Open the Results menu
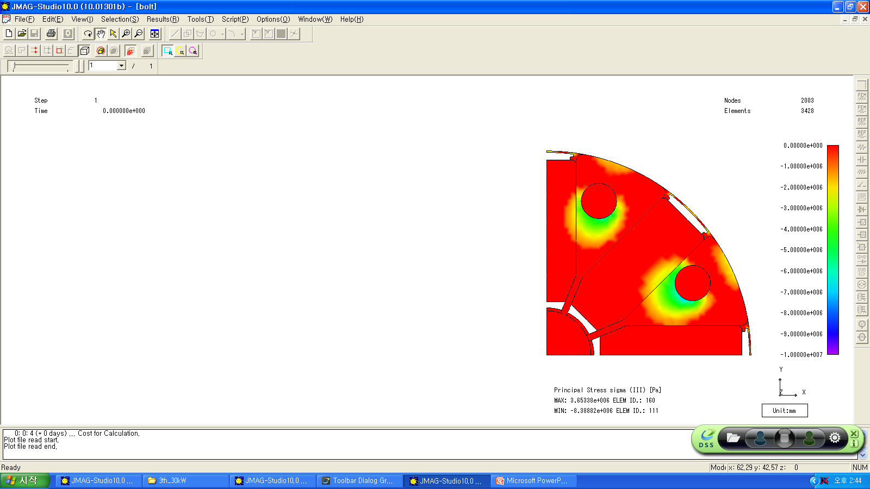Screen dimensions: 870x489 click(x=163, y=19)
